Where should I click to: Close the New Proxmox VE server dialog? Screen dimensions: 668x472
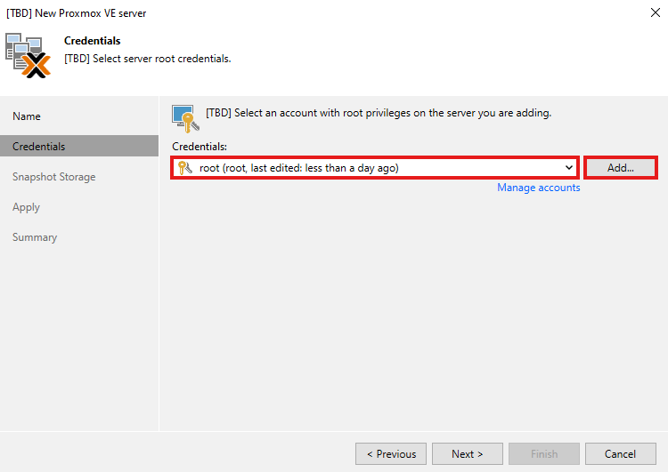656,13
